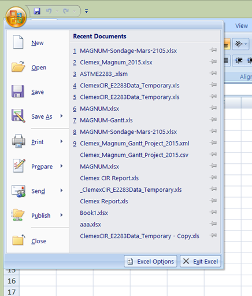Pin ASTME2283_.xlsm to the recent list
The height and width of the screenshot is (296, 252).
(213, 73)
